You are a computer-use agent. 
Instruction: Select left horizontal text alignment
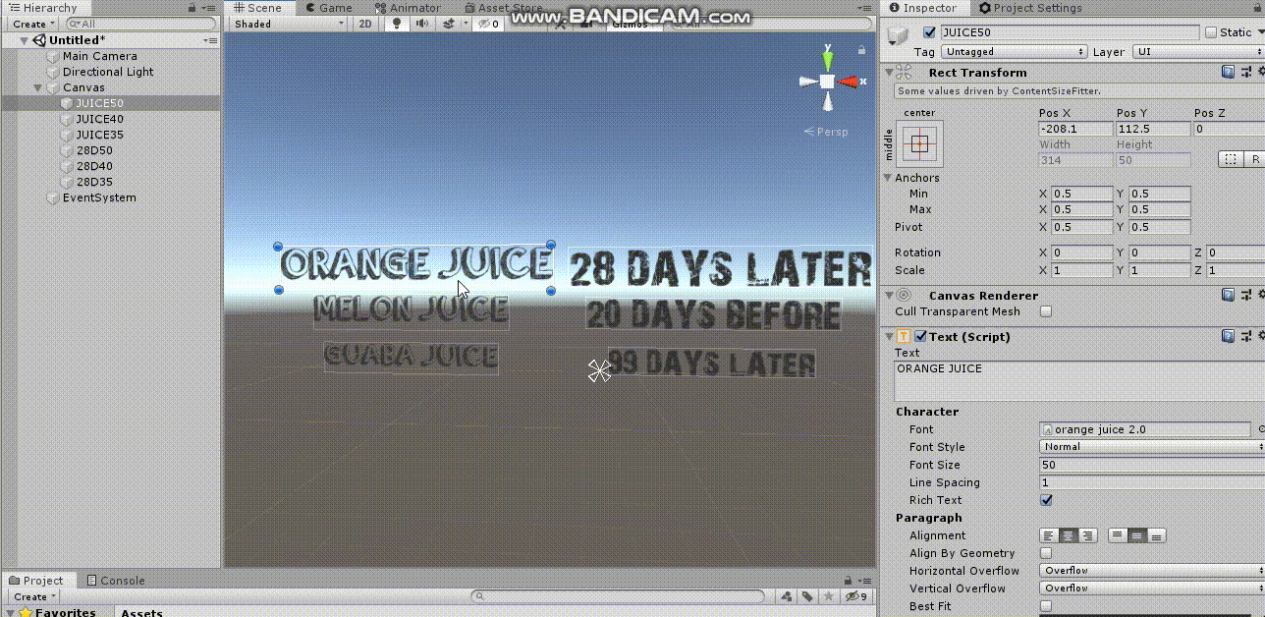click(1050, 535)
